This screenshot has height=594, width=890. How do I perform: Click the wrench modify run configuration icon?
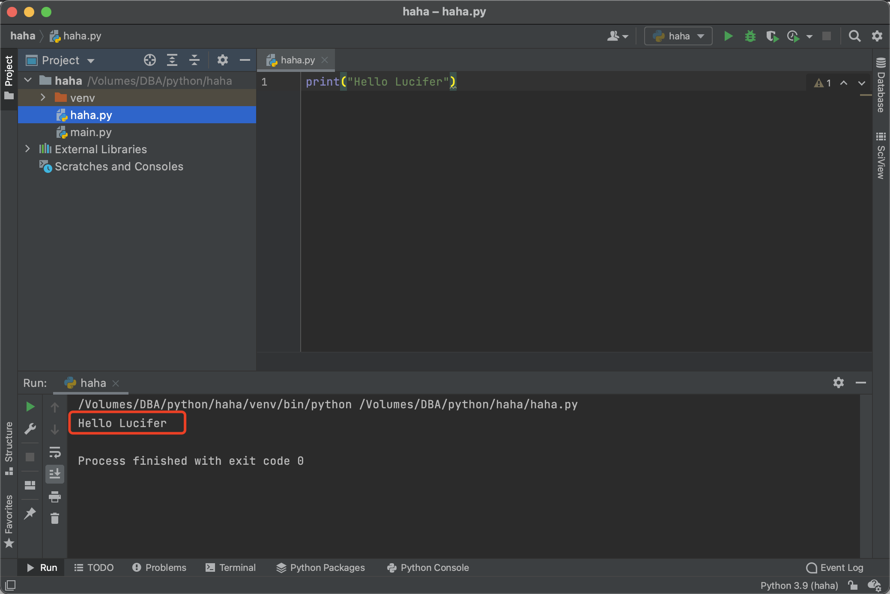tap(30, 428)
